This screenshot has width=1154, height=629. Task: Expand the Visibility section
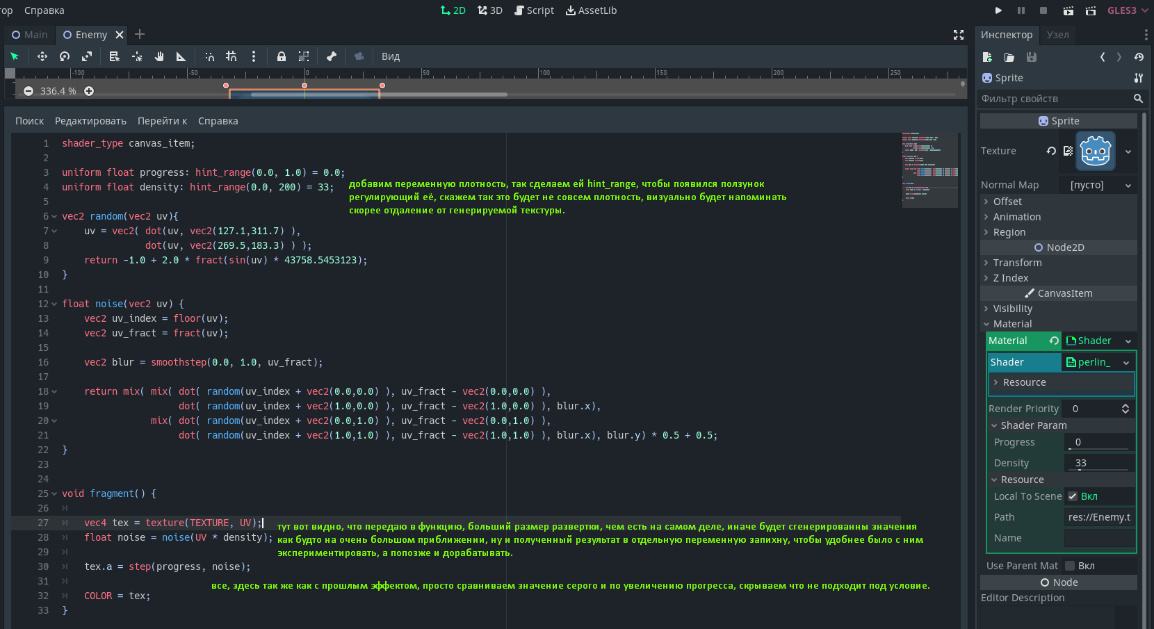pos(1012,309)
